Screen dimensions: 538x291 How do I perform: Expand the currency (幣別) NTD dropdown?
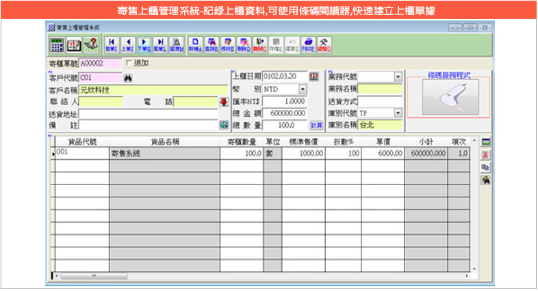(303, 89)
